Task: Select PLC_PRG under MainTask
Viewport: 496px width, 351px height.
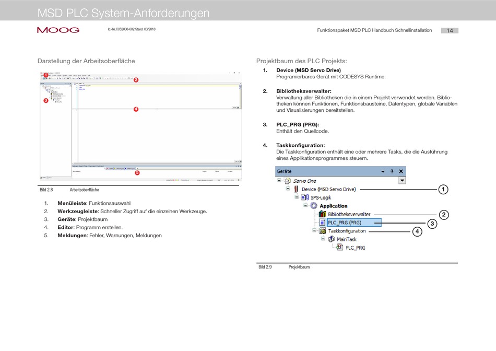Action: click(355, 248)
